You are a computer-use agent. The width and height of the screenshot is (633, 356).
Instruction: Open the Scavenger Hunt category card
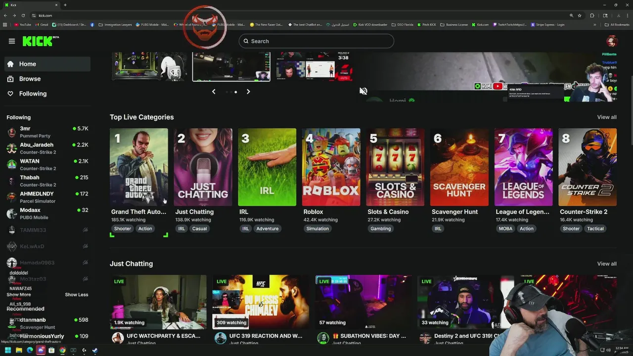pos(459,167)
